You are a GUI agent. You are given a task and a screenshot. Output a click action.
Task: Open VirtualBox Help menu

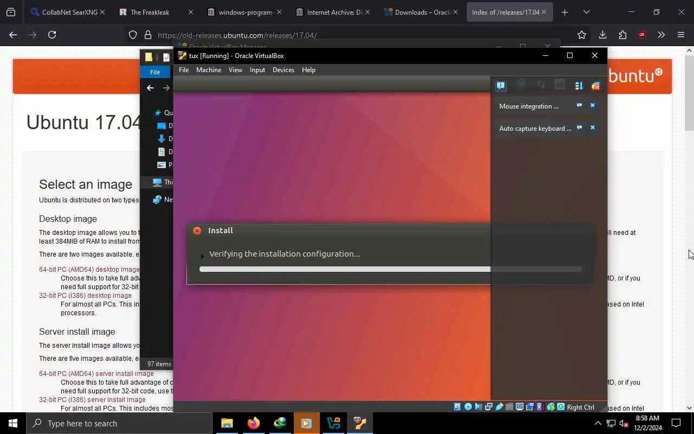point(309,70)
